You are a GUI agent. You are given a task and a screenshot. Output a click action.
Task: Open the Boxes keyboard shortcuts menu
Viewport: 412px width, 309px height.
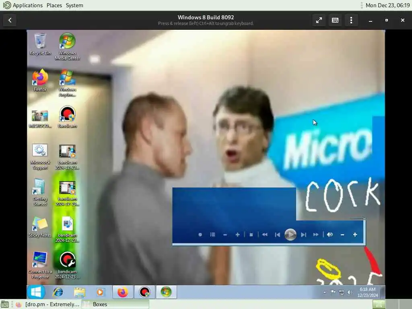pos(335,20)
